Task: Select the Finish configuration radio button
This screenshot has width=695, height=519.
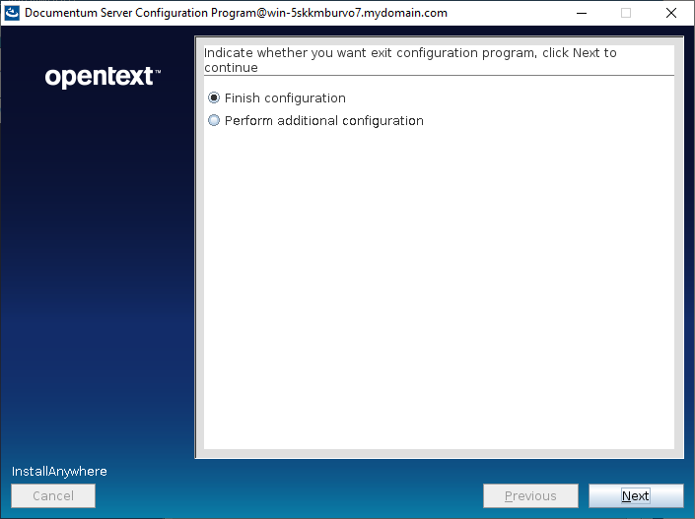Action: tap(214, 98)
